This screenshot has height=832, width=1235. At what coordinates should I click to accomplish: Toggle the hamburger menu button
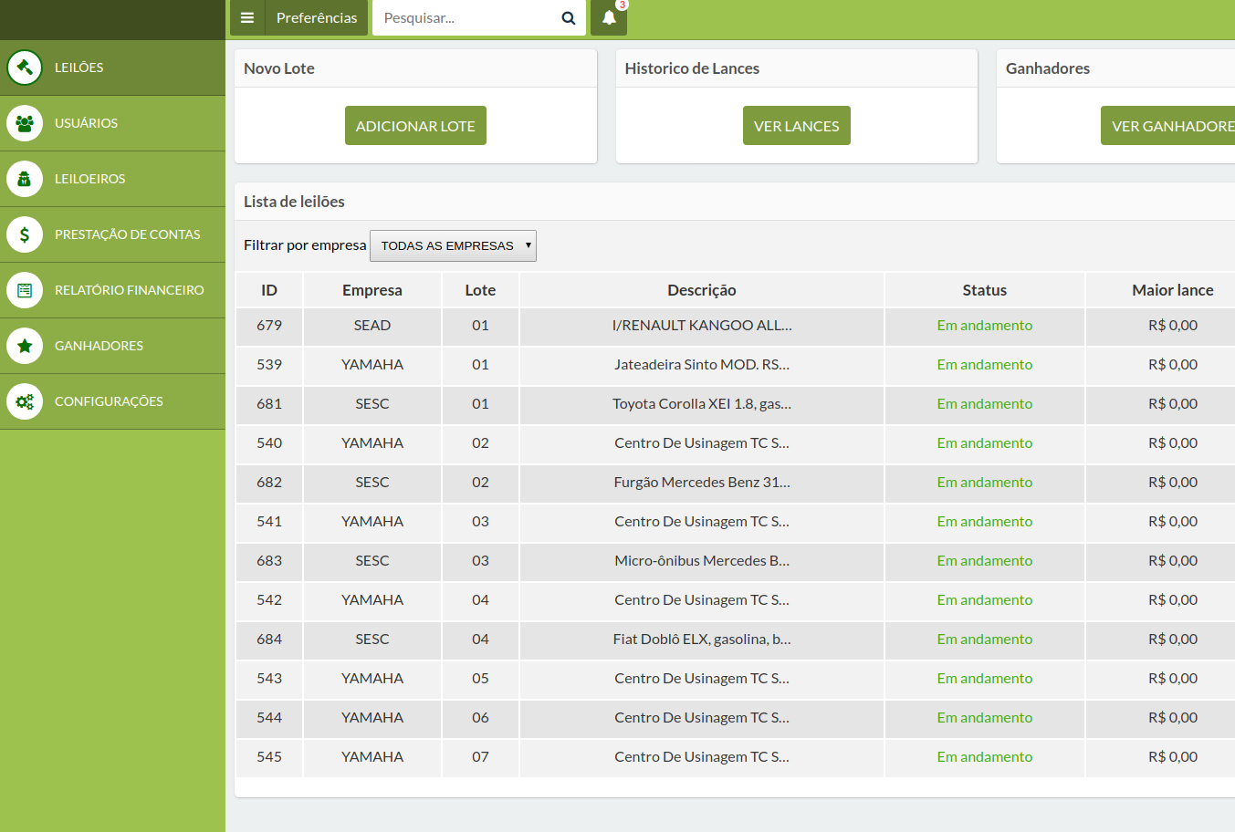[x=247, y=17]
